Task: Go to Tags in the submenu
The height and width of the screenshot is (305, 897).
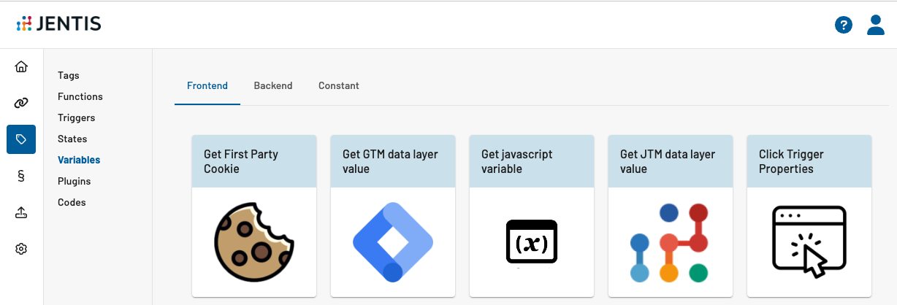Action: 69,75
